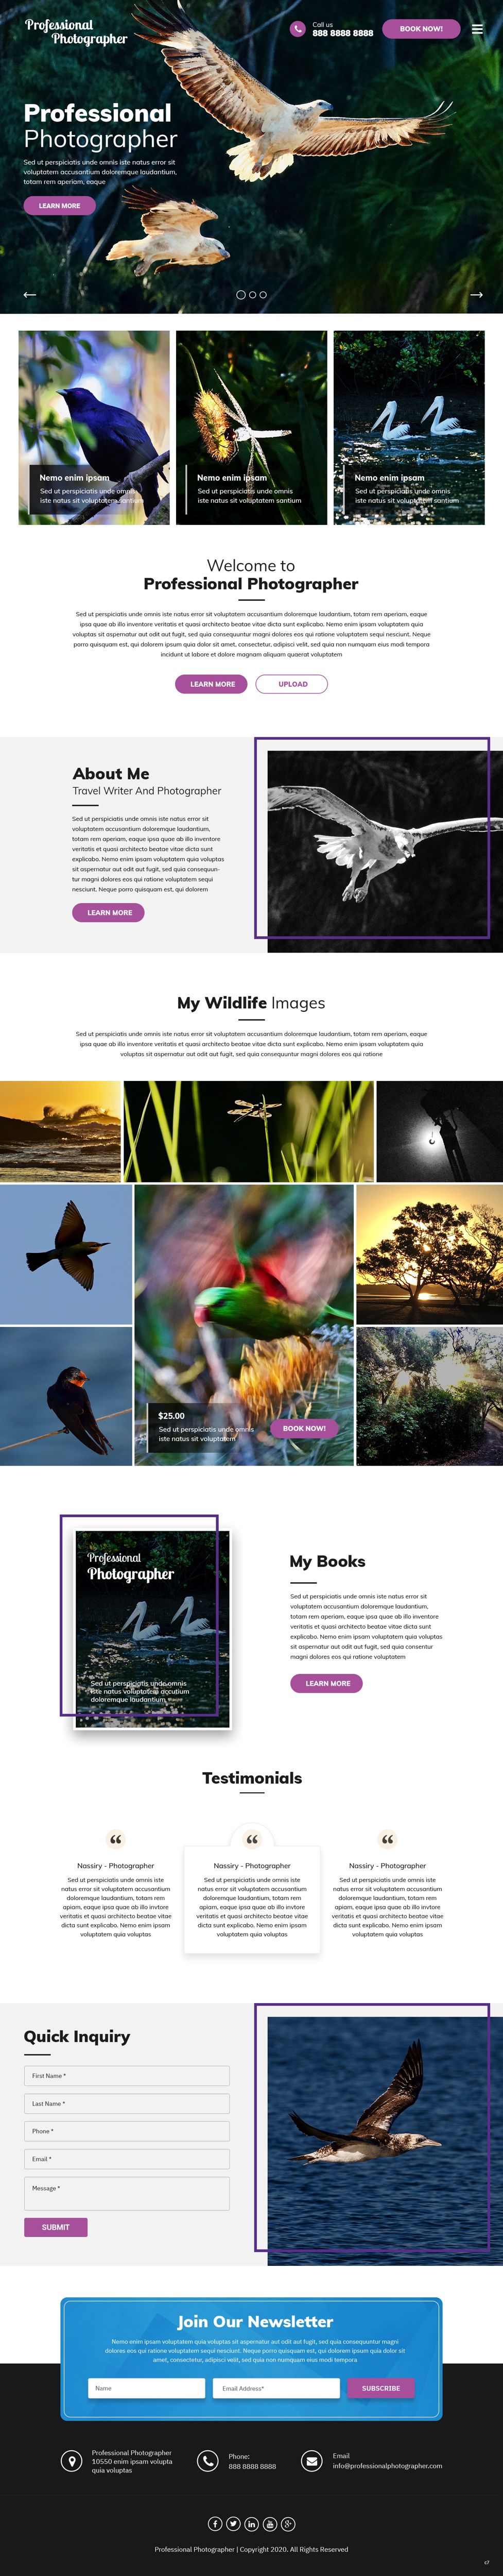503x2576 pixels.
Task: Click the Professional Photographer logo in header
Action: click(76, 32)
